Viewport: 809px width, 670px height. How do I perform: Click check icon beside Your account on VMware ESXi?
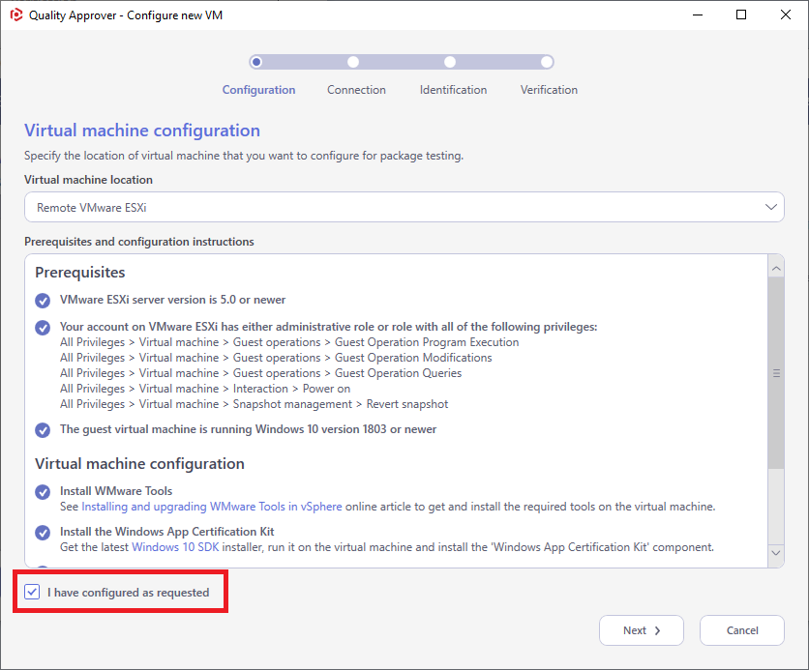click(x=43, y=328)
